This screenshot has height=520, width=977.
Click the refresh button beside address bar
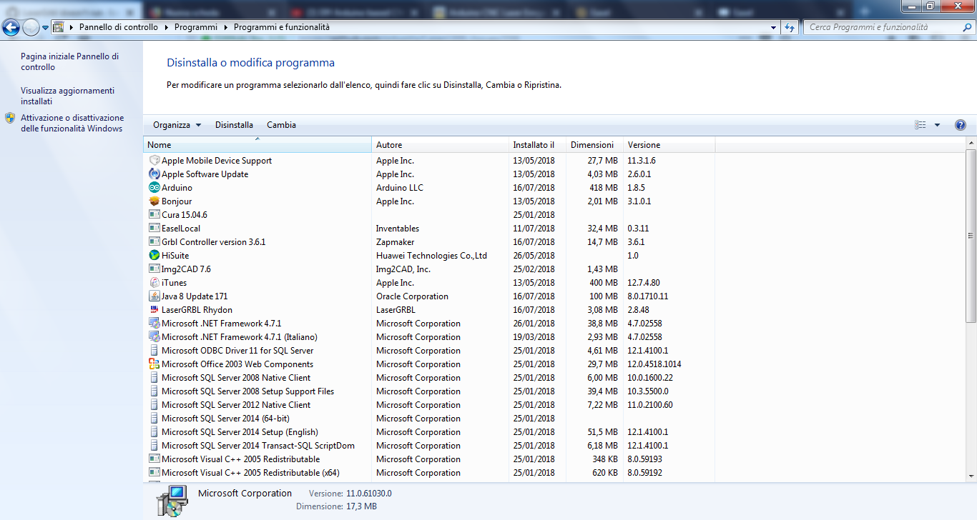coord(790,27)
